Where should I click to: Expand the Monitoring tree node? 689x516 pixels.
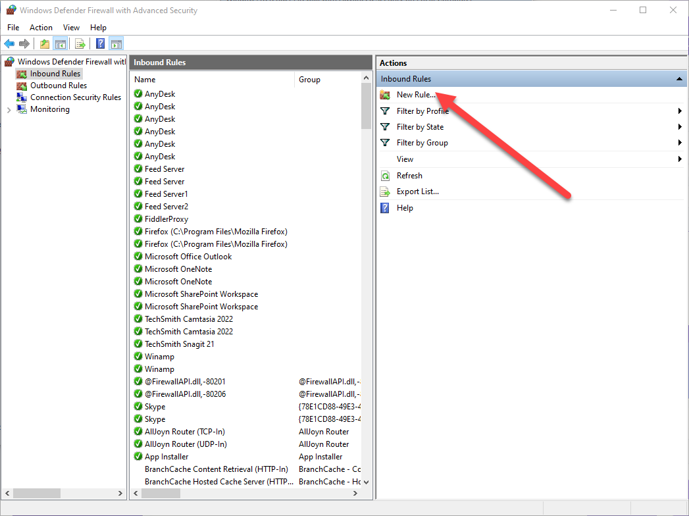click(9, 110)
